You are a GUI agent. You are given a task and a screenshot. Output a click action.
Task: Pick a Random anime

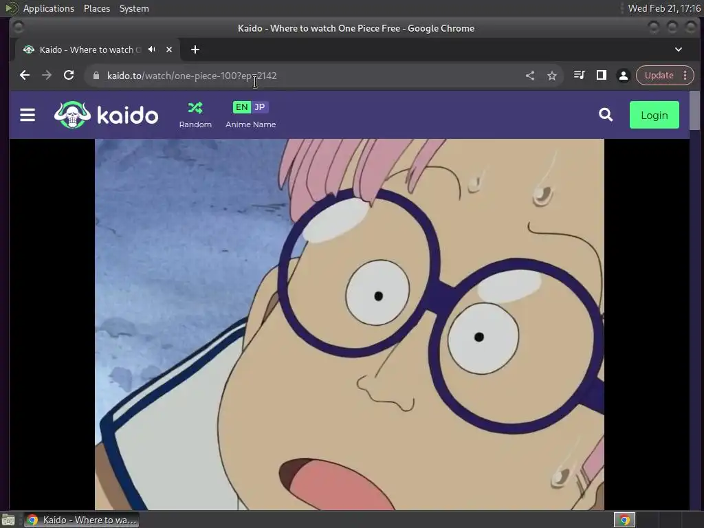(x=195, y=115)
